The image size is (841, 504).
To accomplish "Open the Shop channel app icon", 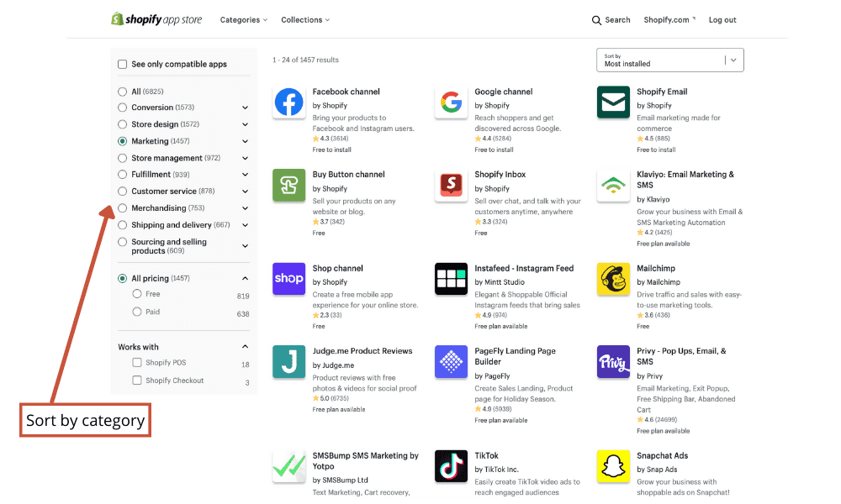I will tap(288, 279).
